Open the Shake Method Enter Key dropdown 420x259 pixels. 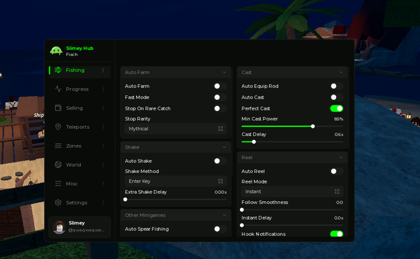click(x=175, y=181)
